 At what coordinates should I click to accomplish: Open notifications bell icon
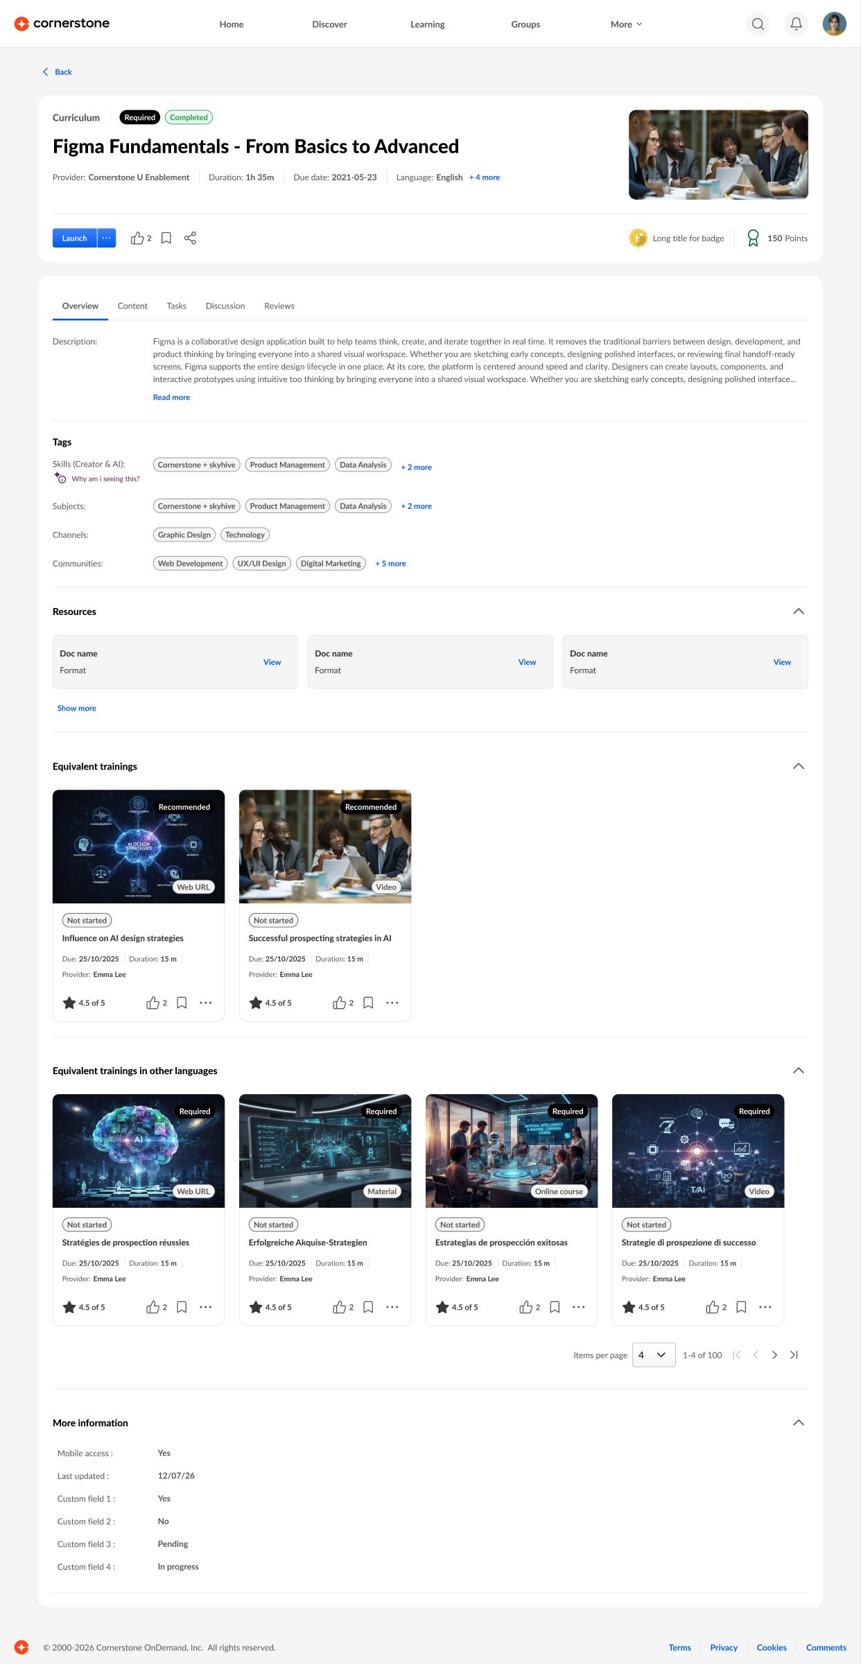coord(796,24)
